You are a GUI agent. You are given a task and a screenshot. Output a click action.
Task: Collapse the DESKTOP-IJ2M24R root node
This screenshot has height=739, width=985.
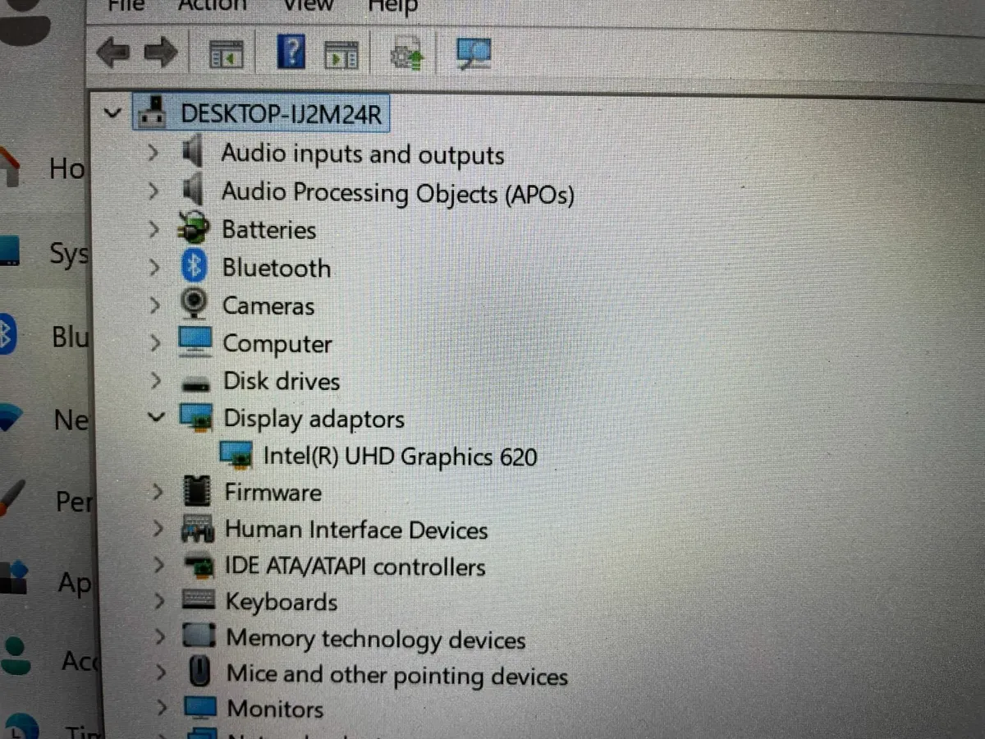(112, 112)
